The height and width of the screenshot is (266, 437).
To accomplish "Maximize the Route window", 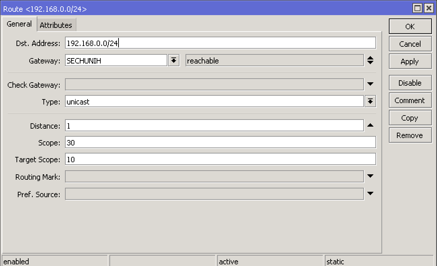I will click(417, 8).
